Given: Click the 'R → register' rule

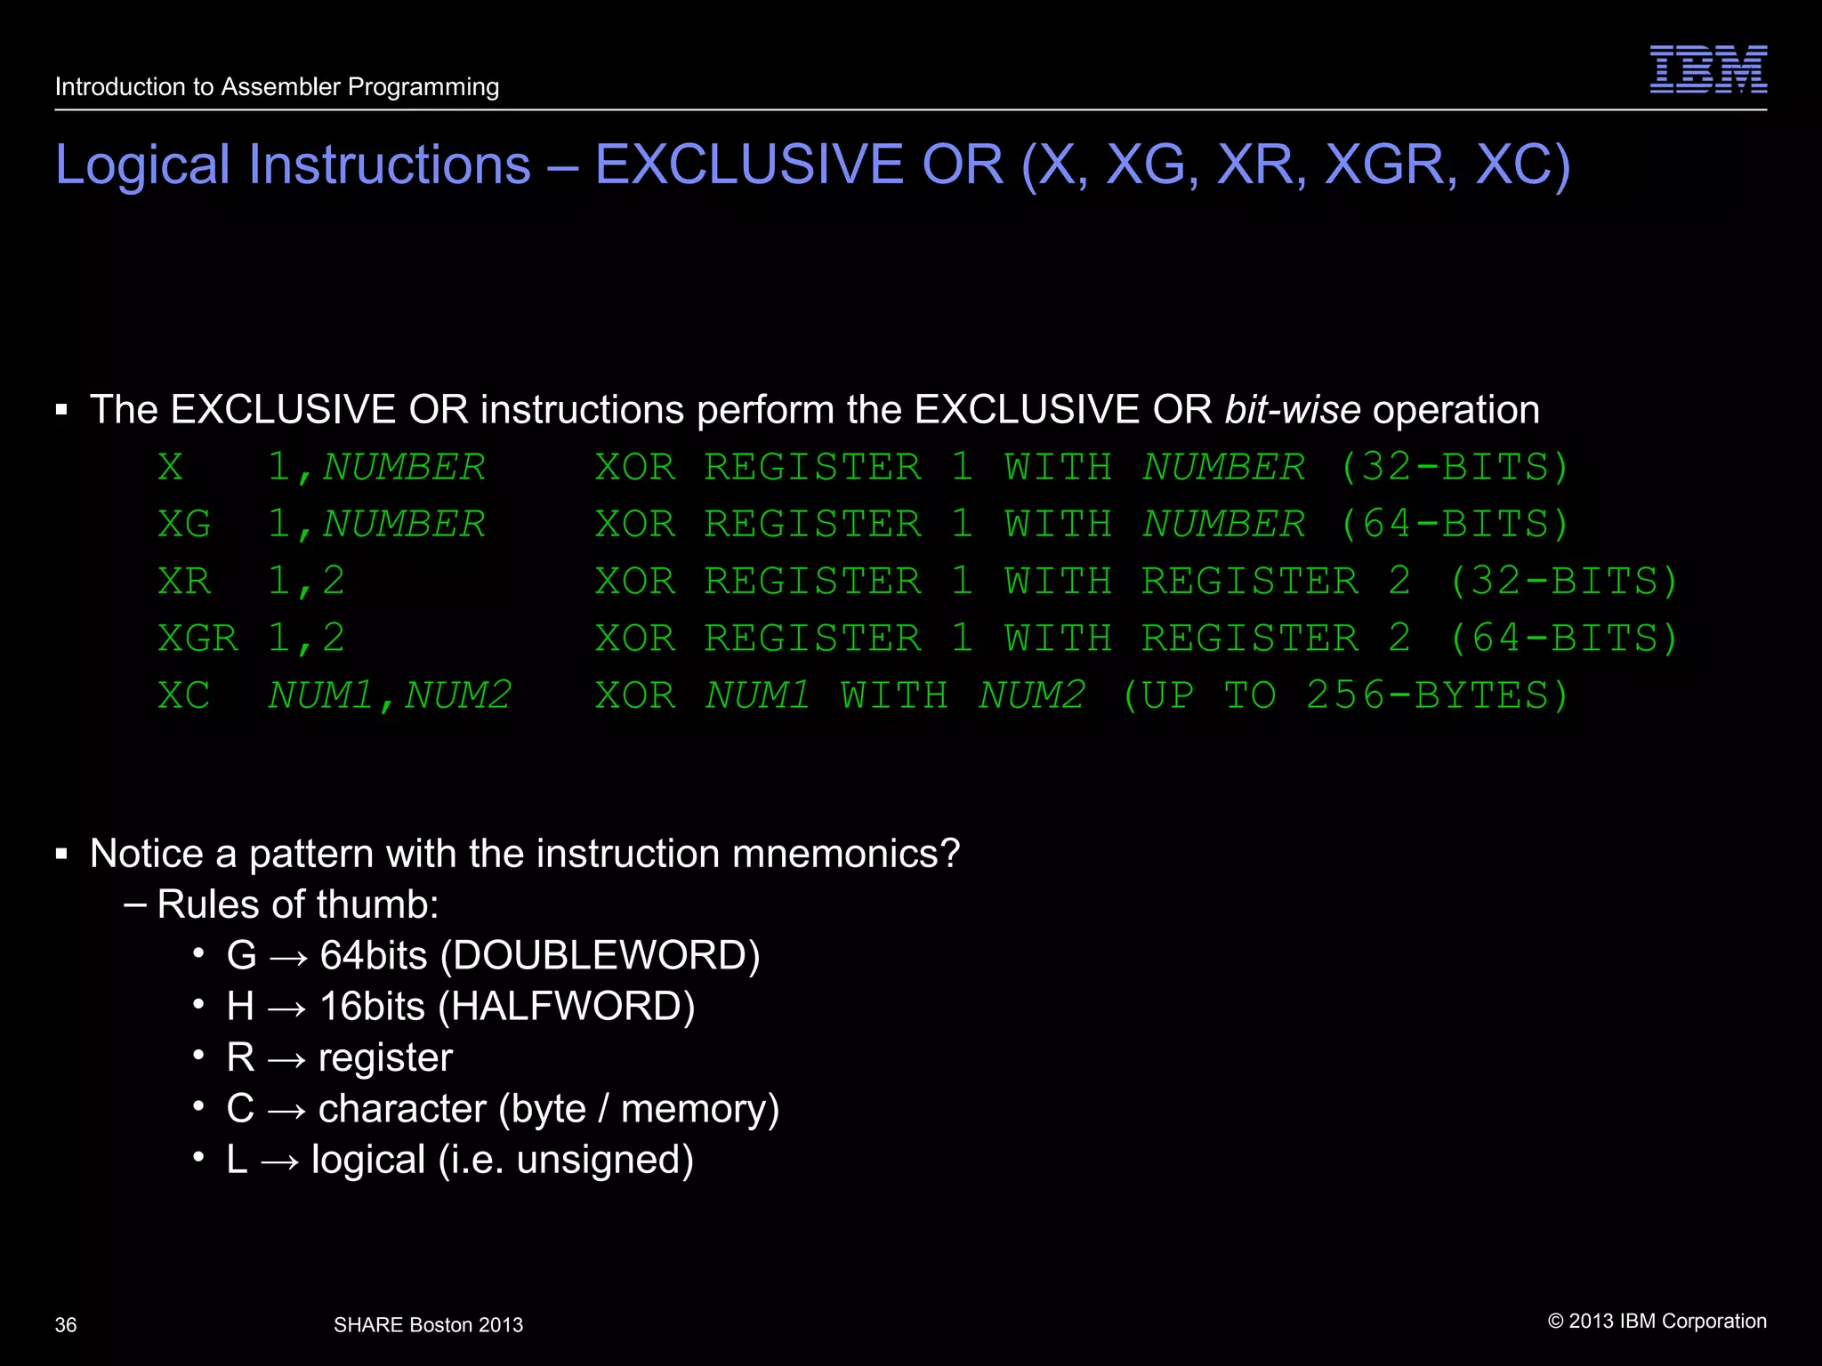Looking at the screenshot, I should click(339, 1058).
